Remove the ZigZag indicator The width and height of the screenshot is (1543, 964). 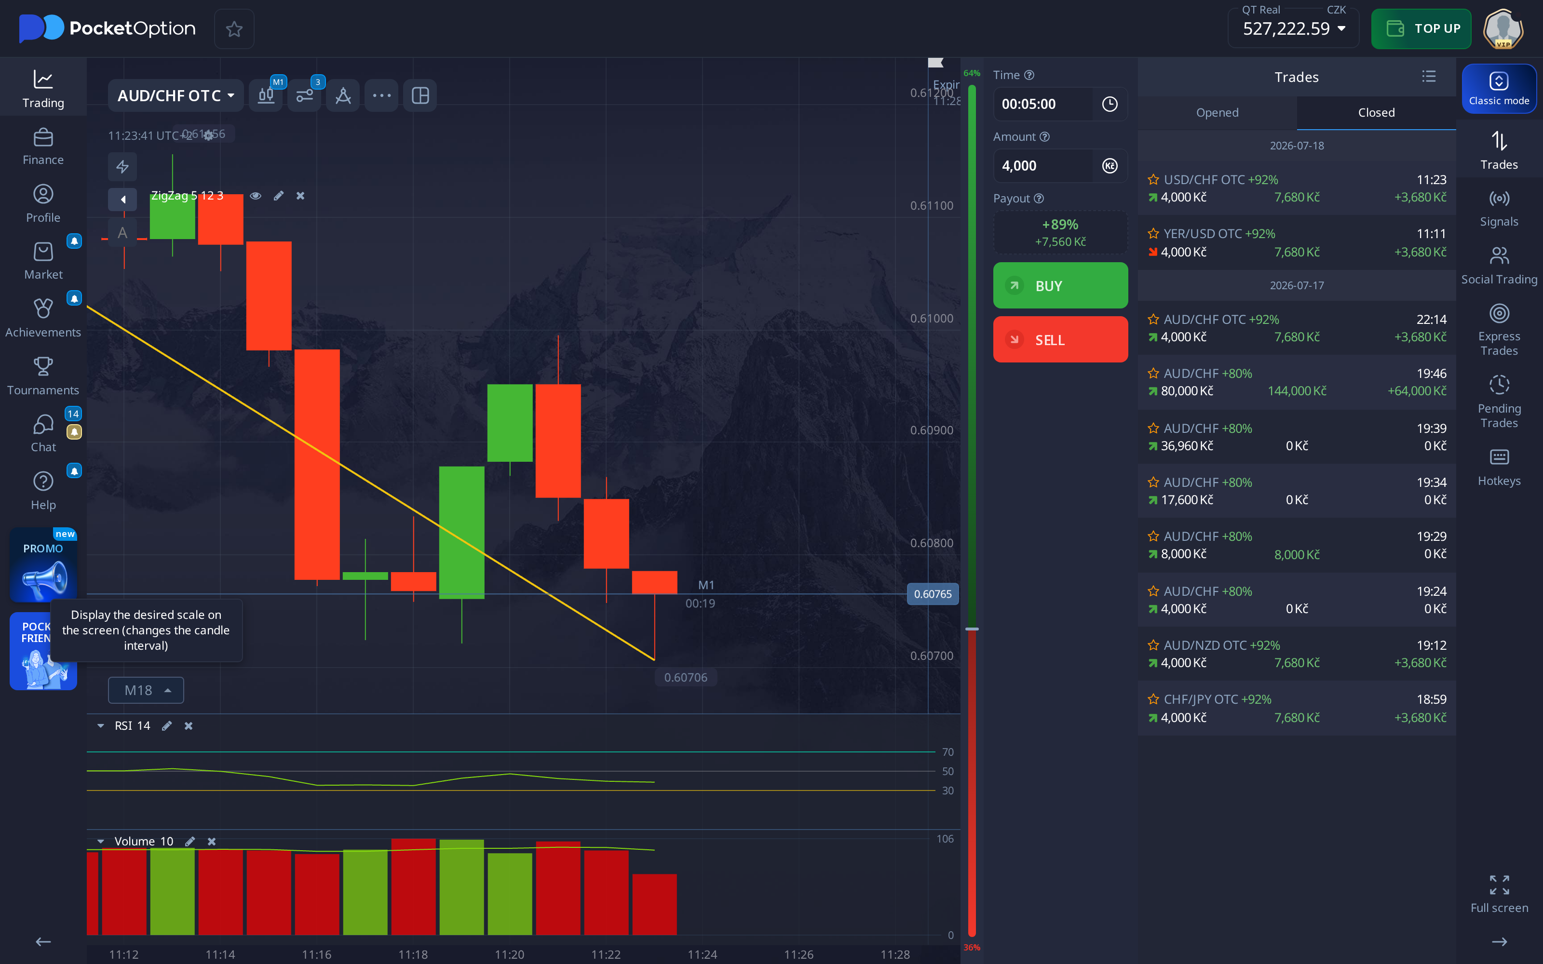pyautogui.click(x=300, y=196)
